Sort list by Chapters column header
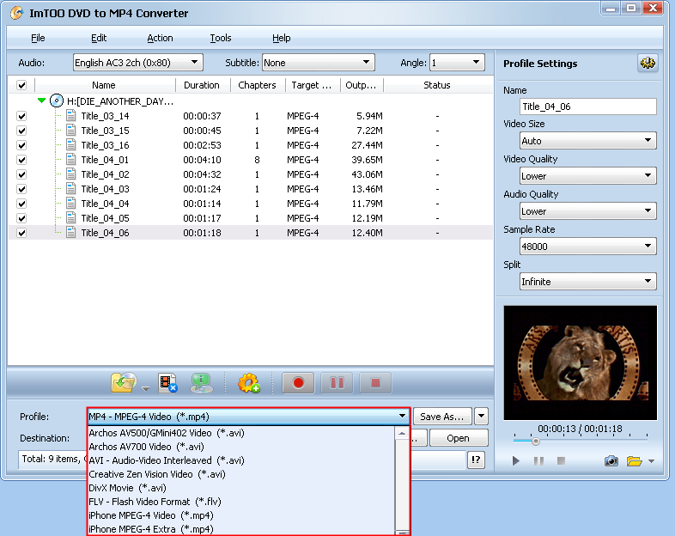 257,85
